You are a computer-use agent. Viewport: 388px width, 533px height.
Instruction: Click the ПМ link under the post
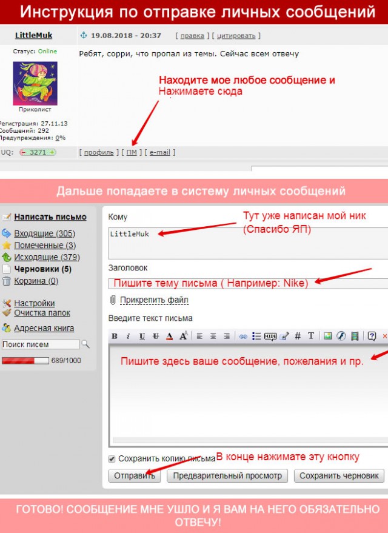132,152
